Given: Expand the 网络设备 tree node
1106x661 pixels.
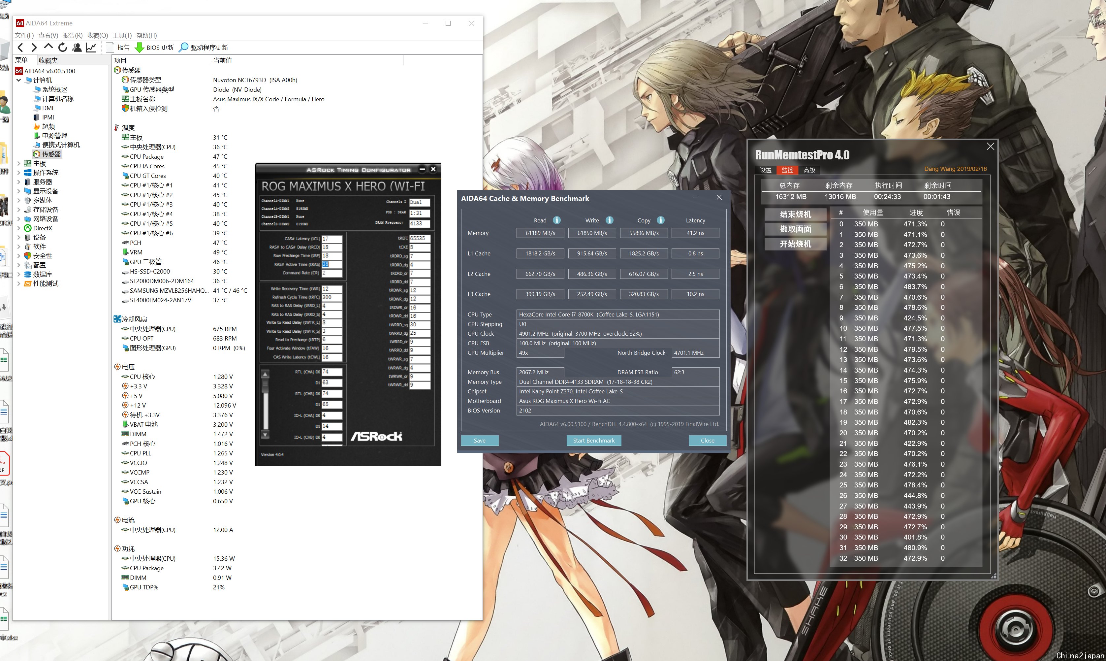Looking at the screenshot, I should [19, 219].
